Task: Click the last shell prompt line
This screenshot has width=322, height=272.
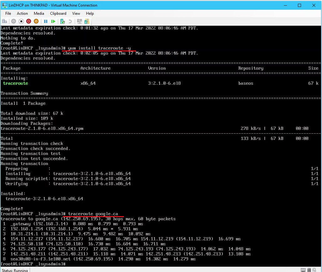Action: 33,264
